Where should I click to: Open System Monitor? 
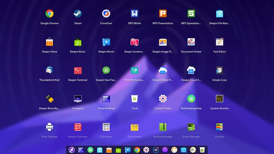coord(220,99)
